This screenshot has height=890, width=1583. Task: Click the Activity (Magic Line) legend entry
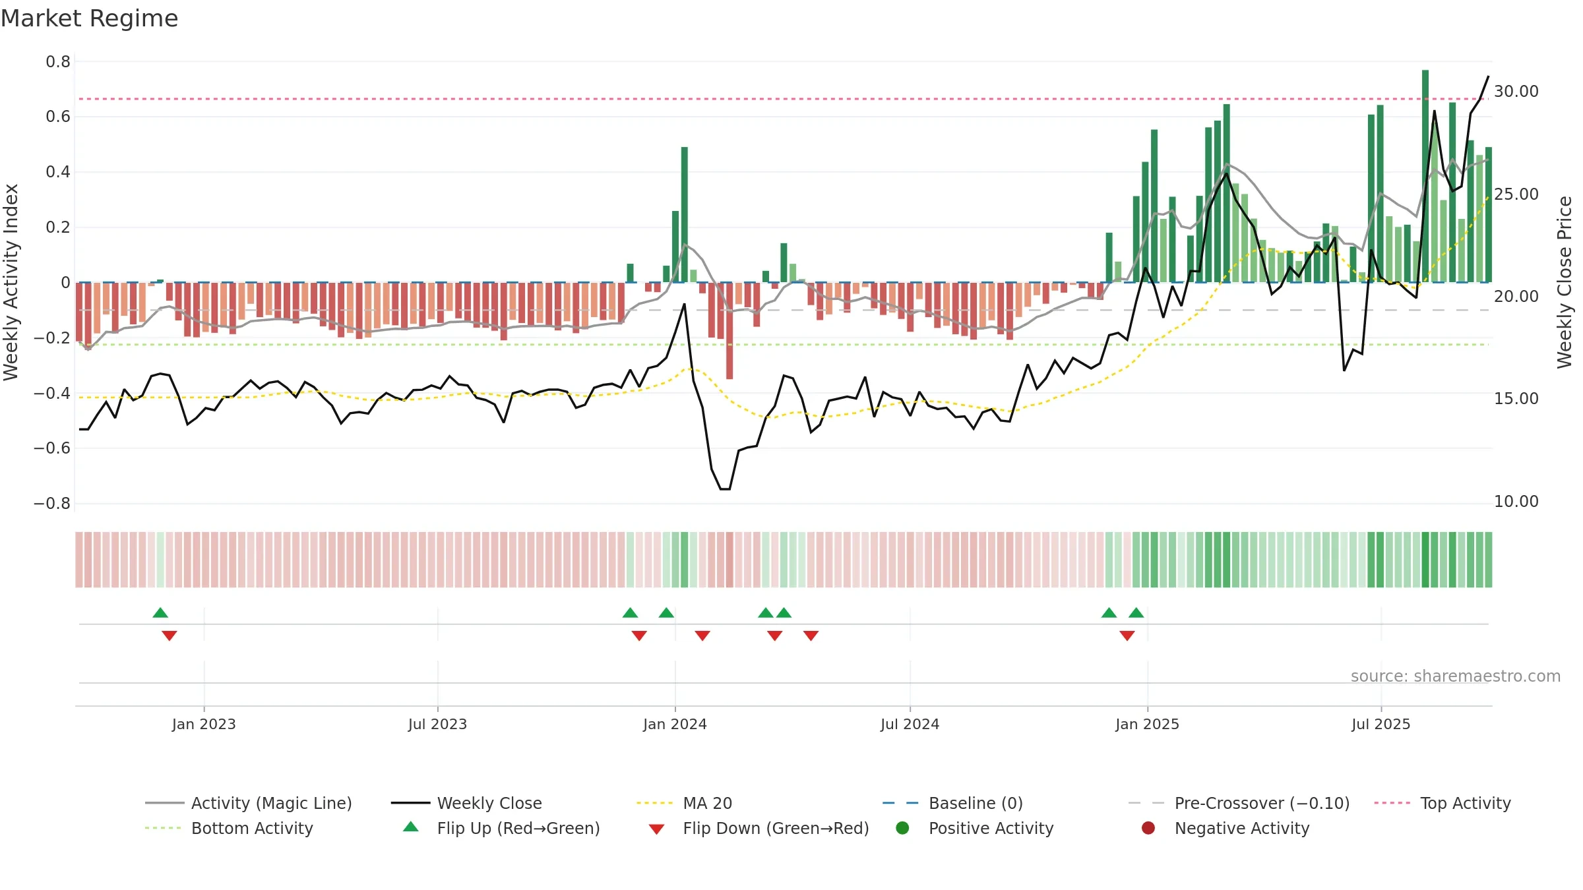pos(249,803)
